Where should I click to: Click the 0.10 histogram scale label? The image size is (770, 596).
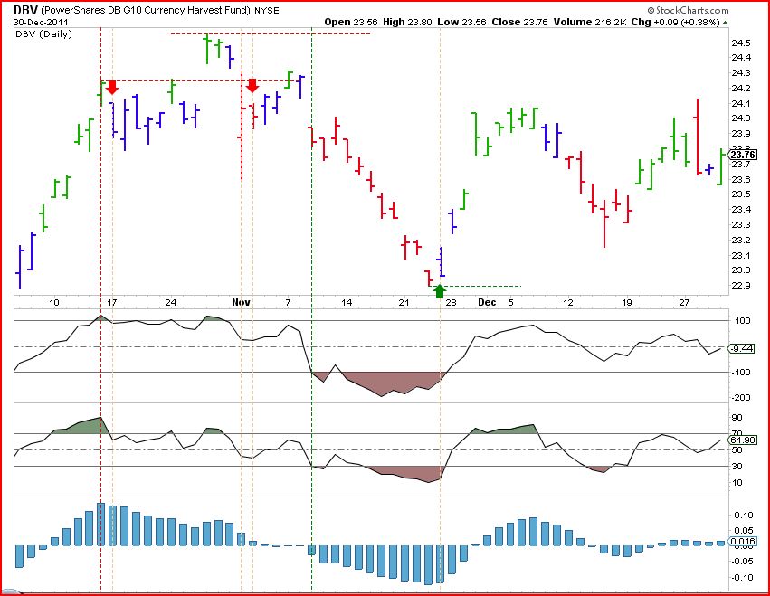744,515
